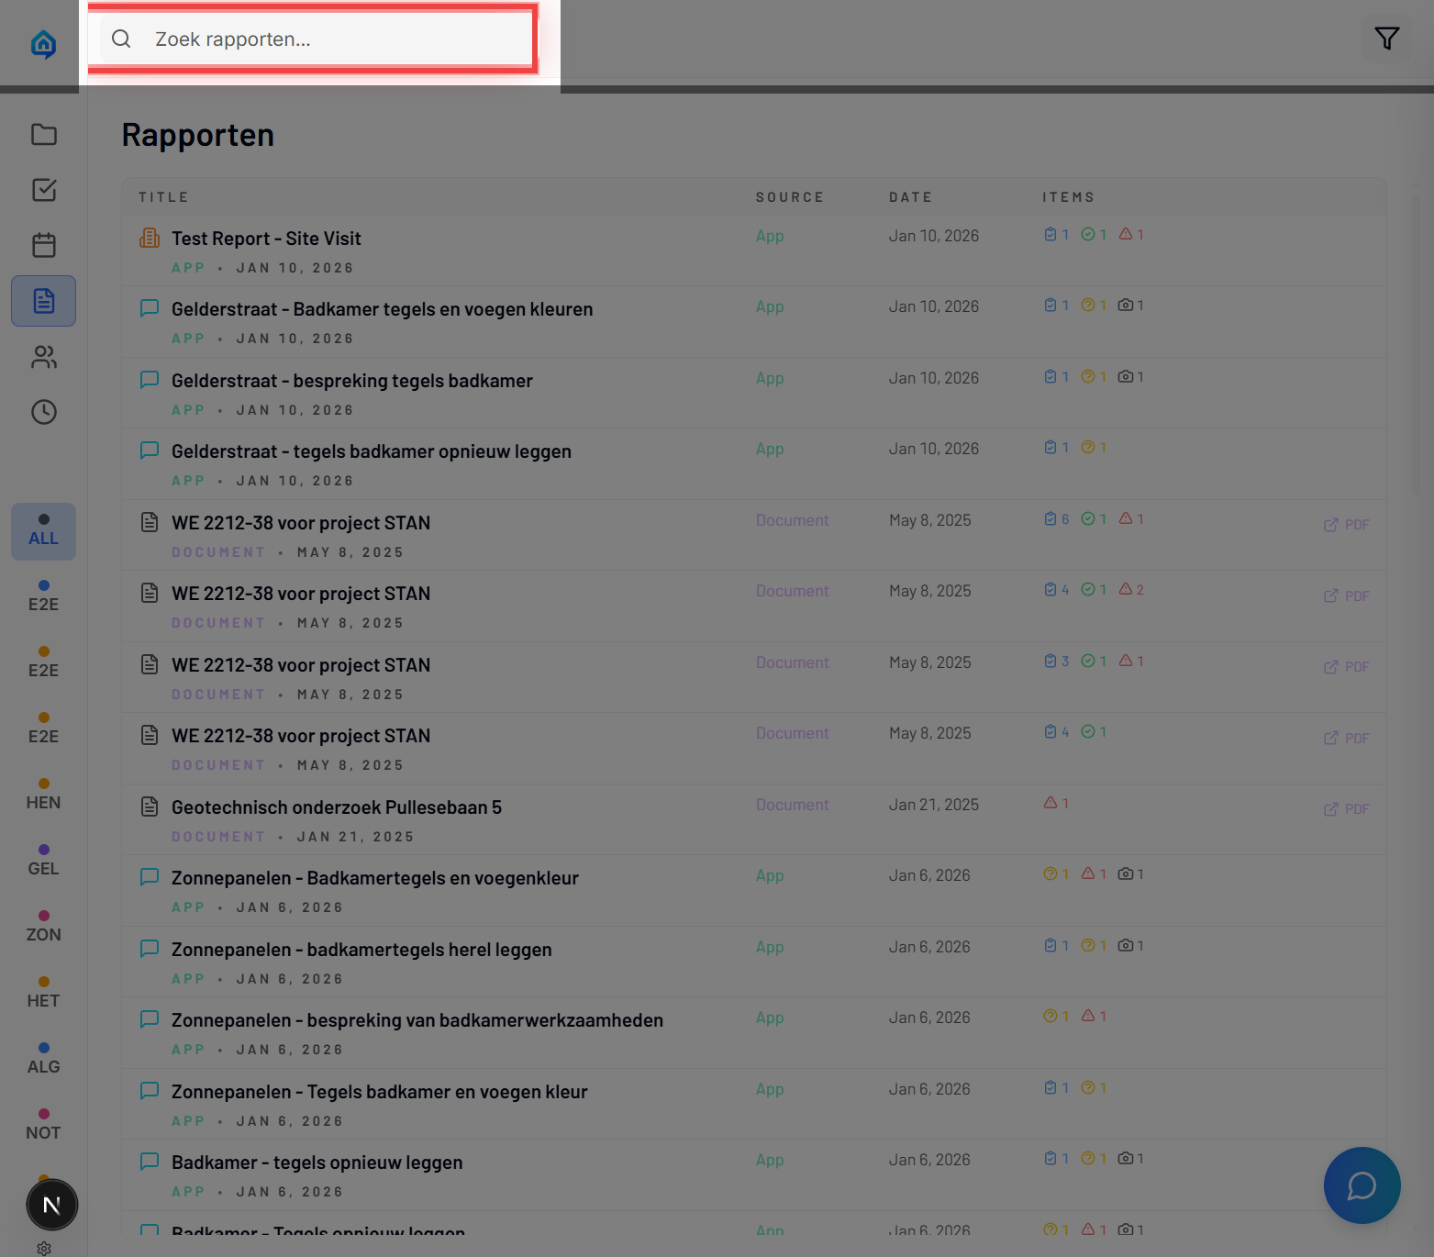
Task: Open the chat bubble button
Action: [1362, 1185]
